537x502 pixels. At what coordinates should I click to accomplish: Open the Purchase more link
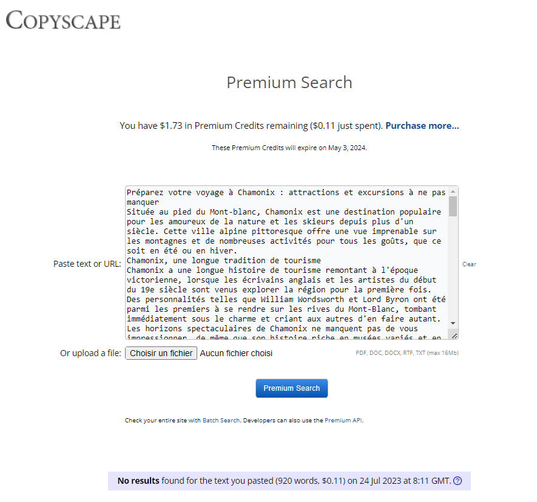point(422,126)
